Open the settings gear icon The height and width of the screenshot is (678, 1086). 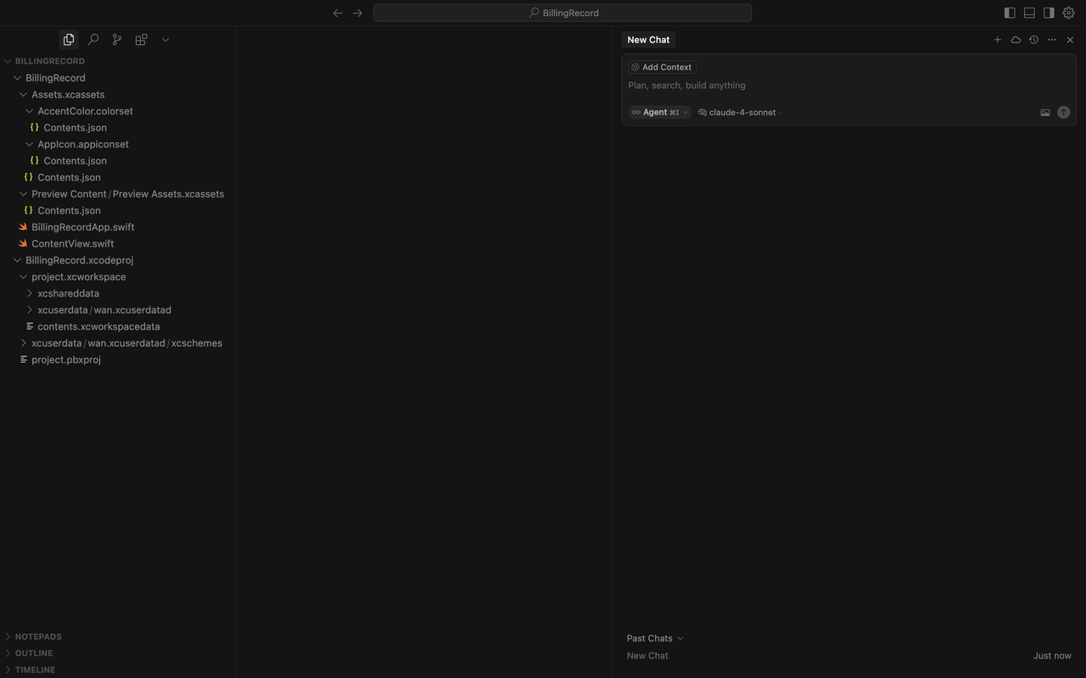click(1069, 13)
